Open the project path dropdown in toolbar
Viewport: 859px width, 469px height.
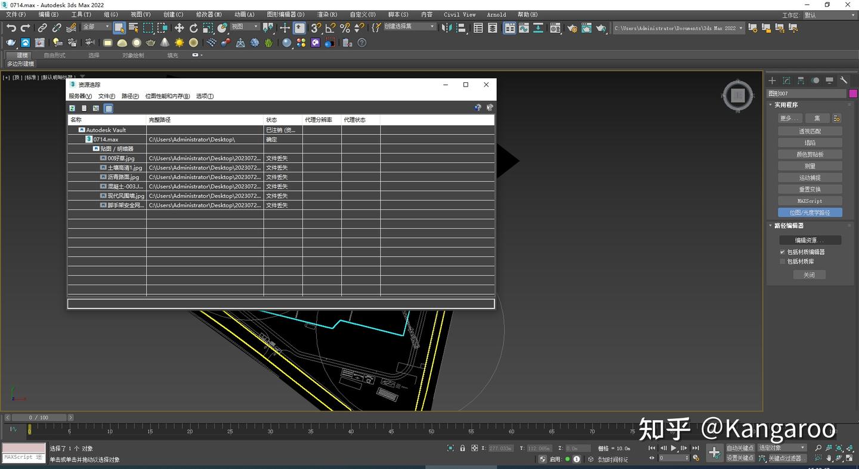679,28
